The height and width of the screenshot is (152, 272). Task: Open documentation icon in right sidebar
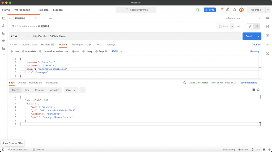click(x=267, y=26)
